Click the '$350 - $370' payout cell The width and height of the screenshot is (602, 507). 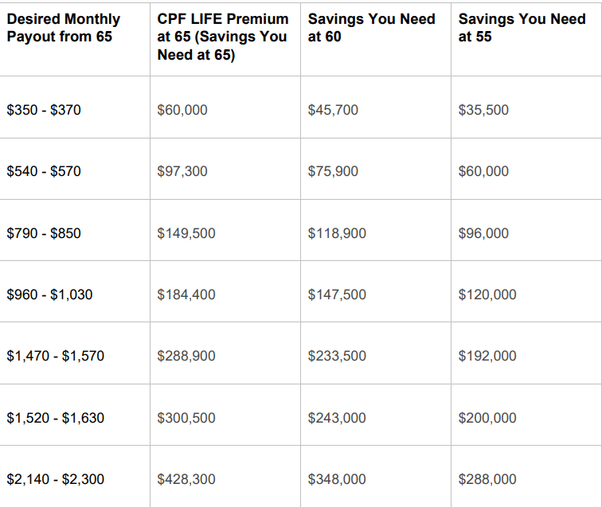click(44, 110)
